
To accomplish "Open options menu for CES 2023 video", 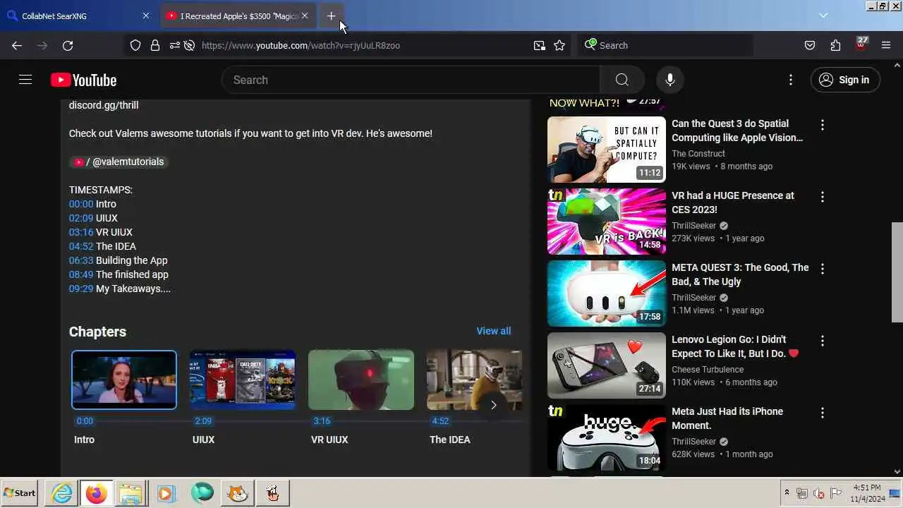I will [x=822, y=197].
